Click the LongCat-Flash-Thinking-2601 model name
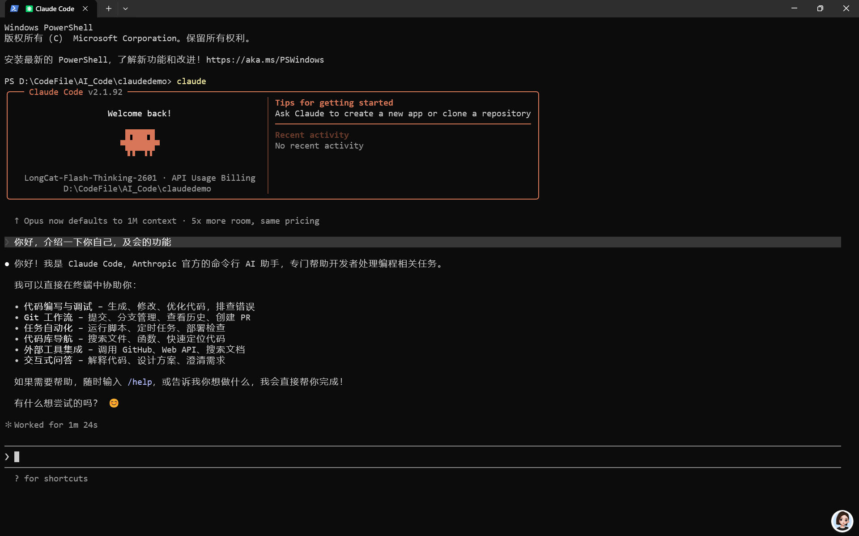Screen dimensions: 859x536 [x=90, y=178]
